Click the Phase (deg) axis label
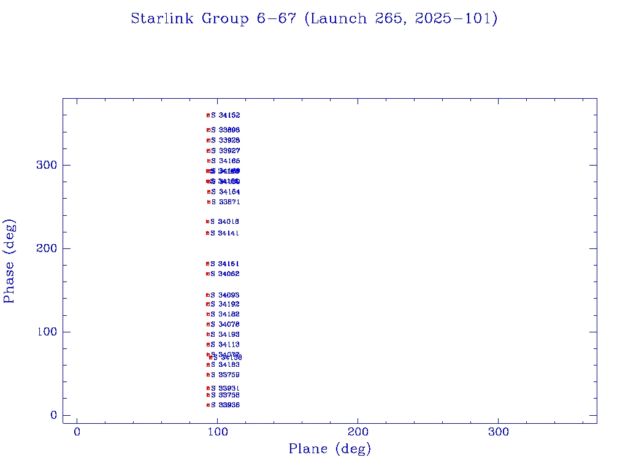 (9, 261)
